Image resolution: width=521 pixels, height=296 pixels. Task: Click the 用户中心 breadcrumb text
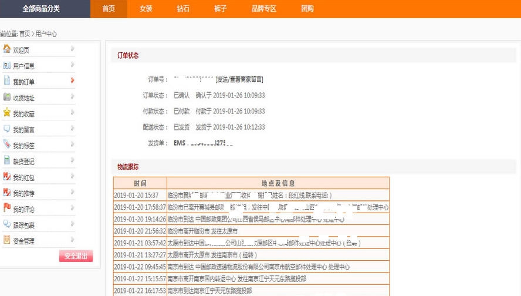tap(46, 33)
